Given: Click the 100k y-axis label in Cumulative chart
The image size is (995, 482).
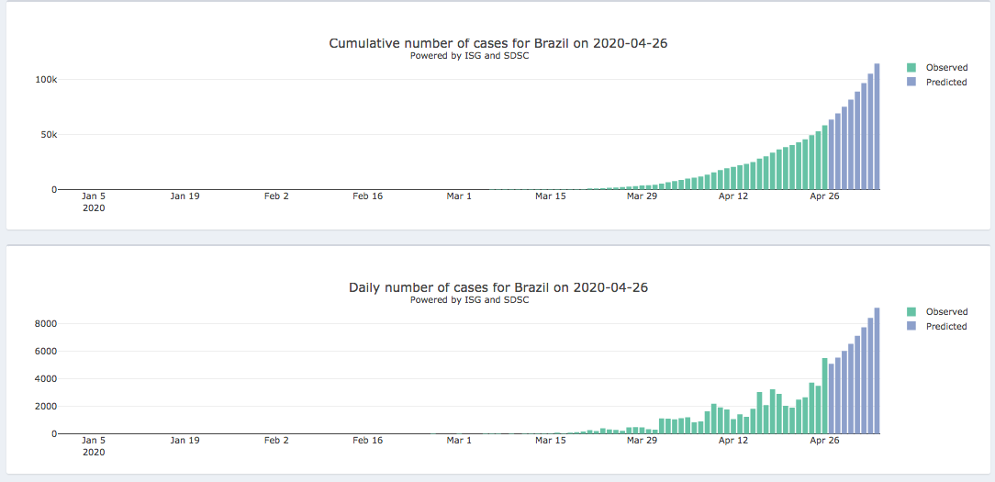Looking at the screenshot, I should click(x=47, y=80).
